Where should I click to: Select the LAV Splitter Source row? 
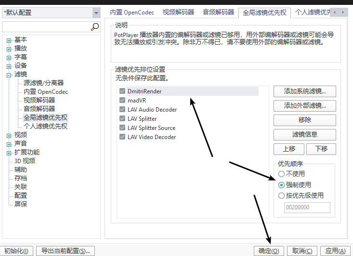click(151, 128)
